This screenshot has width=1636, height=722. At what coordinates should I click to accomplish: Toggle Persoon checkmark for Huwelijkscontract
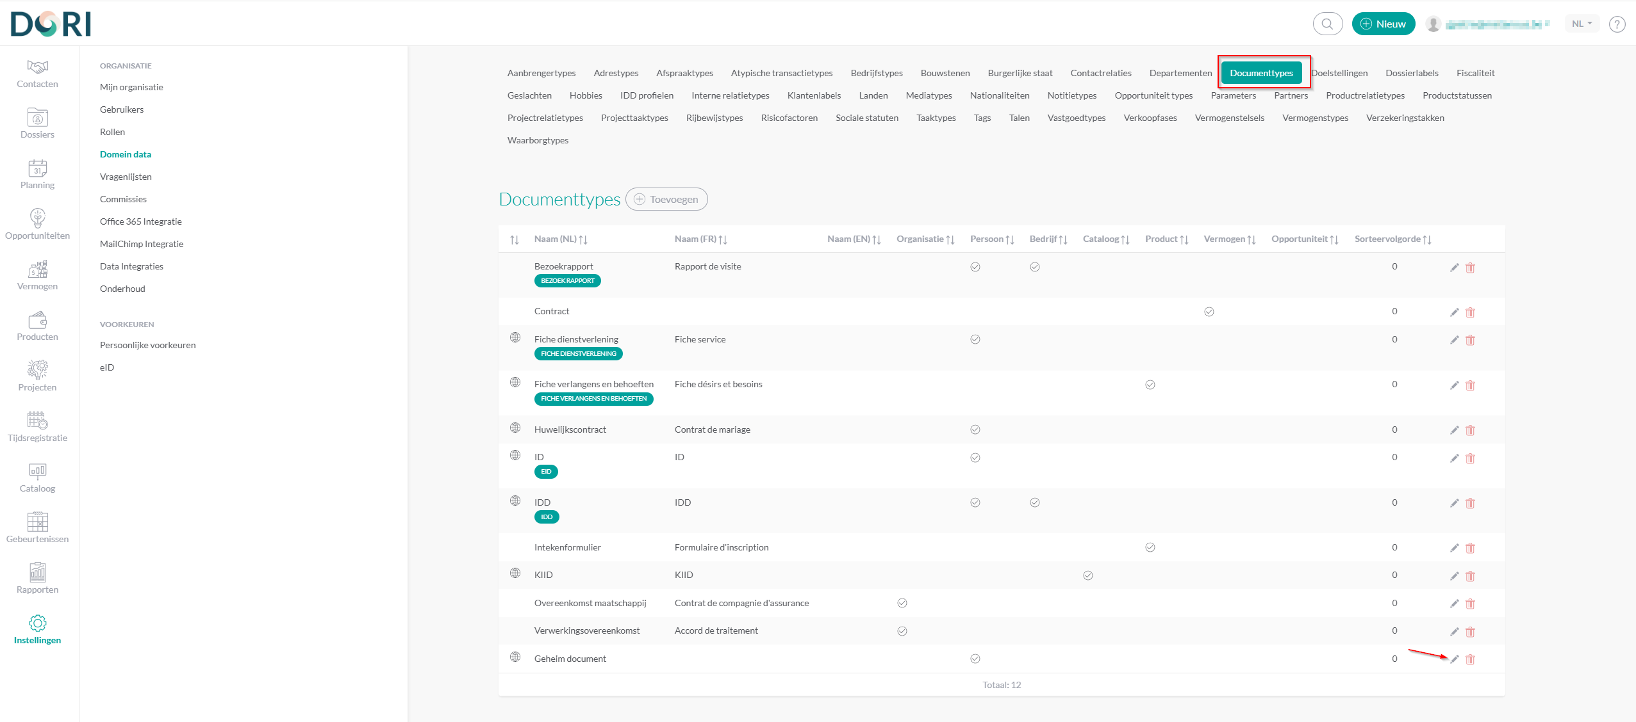tap(975, 429)
